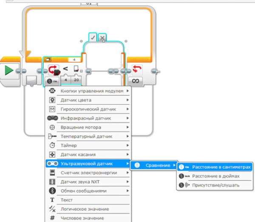The image size is (255, 222).
Task: Click the color sensor icon
Action: point(52,100)
